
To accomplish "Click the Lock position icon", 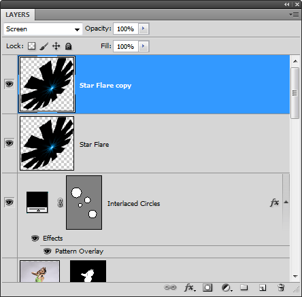I will [56, 46].
